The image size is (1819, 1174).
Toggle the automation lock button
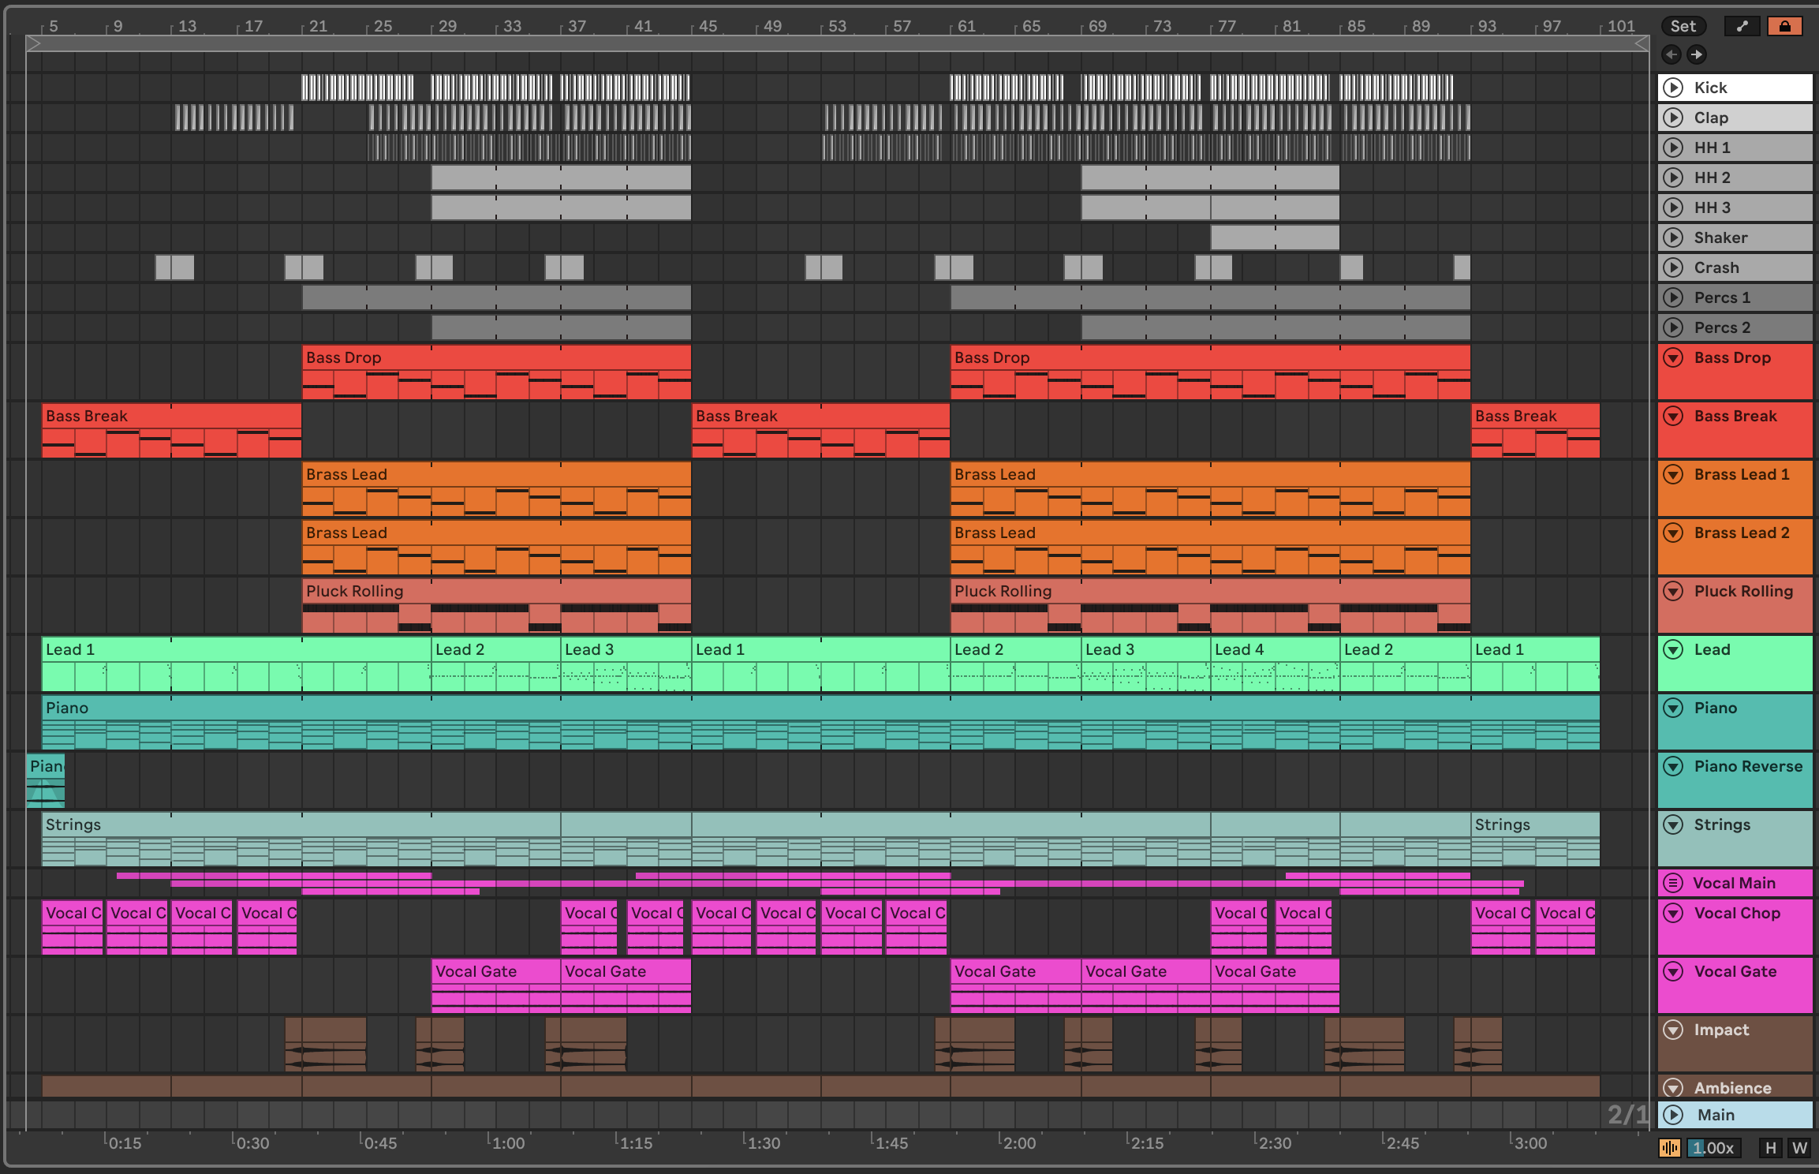[1784, 26]
